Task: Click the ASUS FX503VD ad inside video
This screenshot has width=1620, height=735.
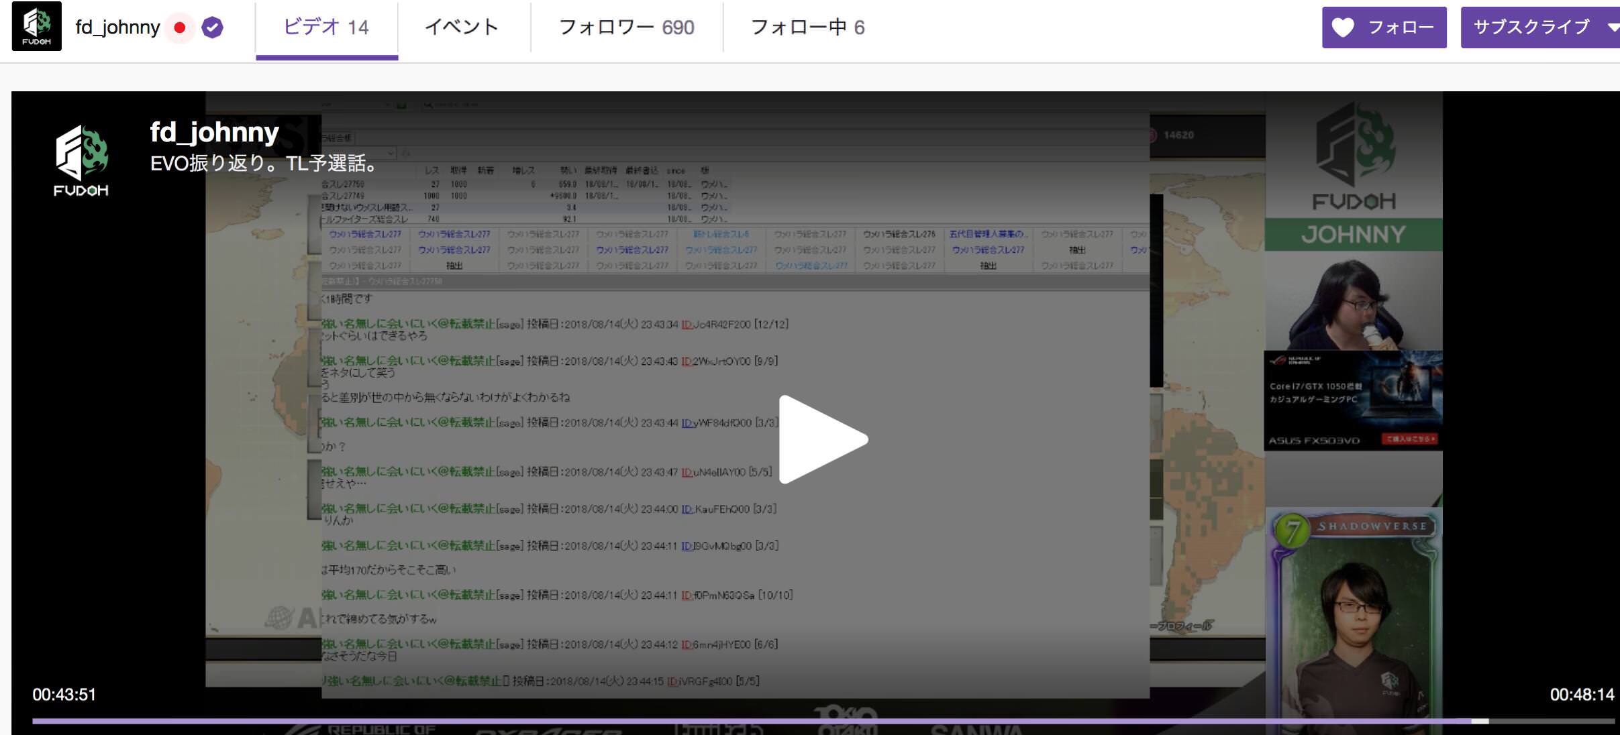Action: tap(1352, 400)
